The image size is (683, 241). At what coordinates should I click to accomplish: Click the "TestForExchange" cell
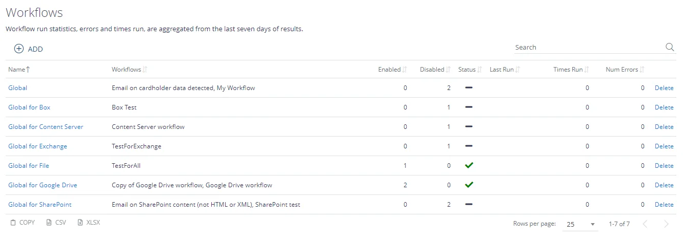coord(136,146)
